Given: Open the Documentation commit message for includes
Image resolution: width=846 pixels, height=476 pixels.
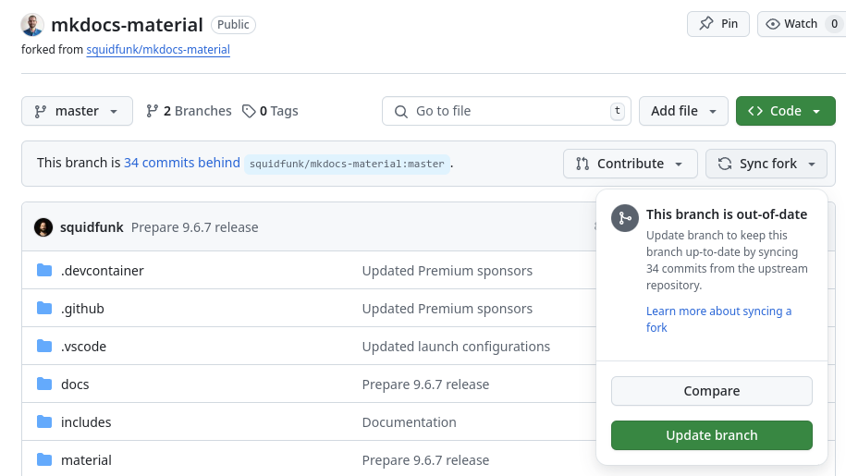Looking at the screenshot, I should point(409,422).
